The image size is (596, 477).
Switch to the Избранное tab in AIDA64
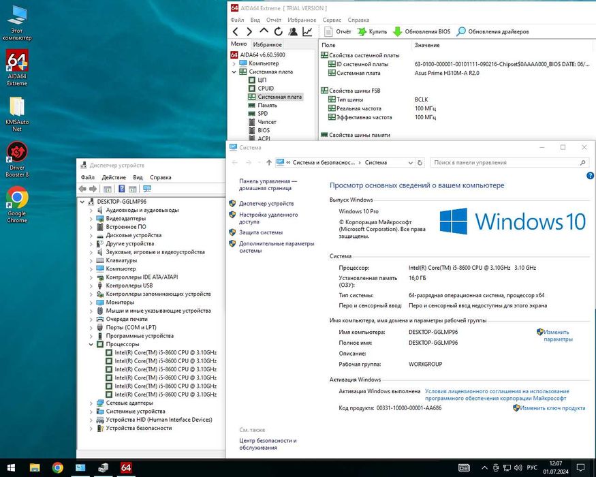coord(268,44)
